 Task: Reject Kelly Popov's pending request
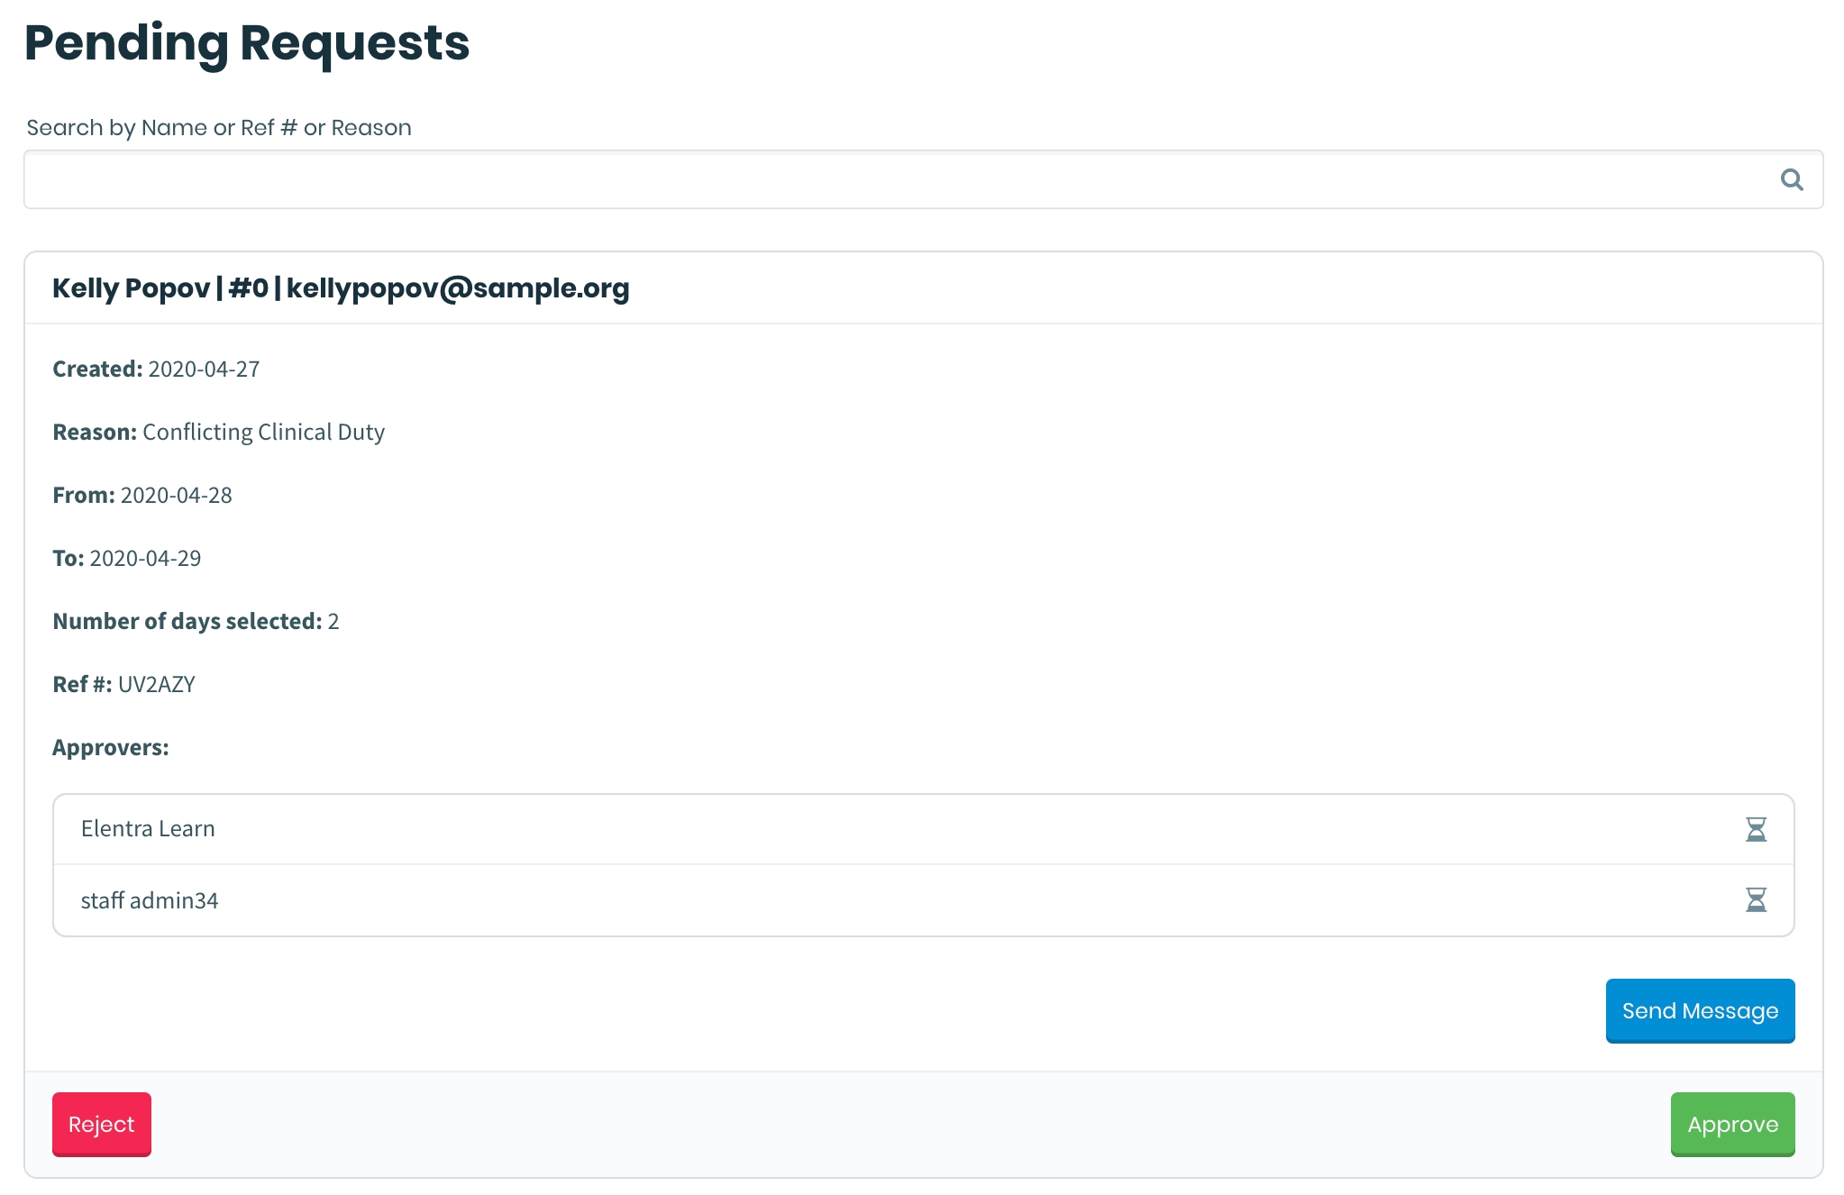102,1124
